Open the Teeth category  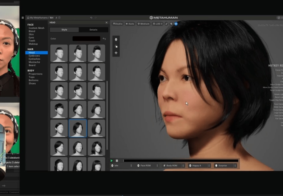tap(32, 41)
